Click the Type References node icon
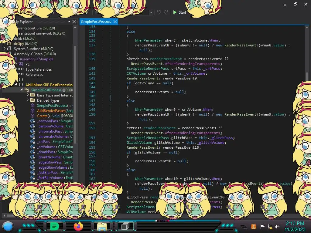This screenshot has width=311, height=233. [x=21, y=69]
